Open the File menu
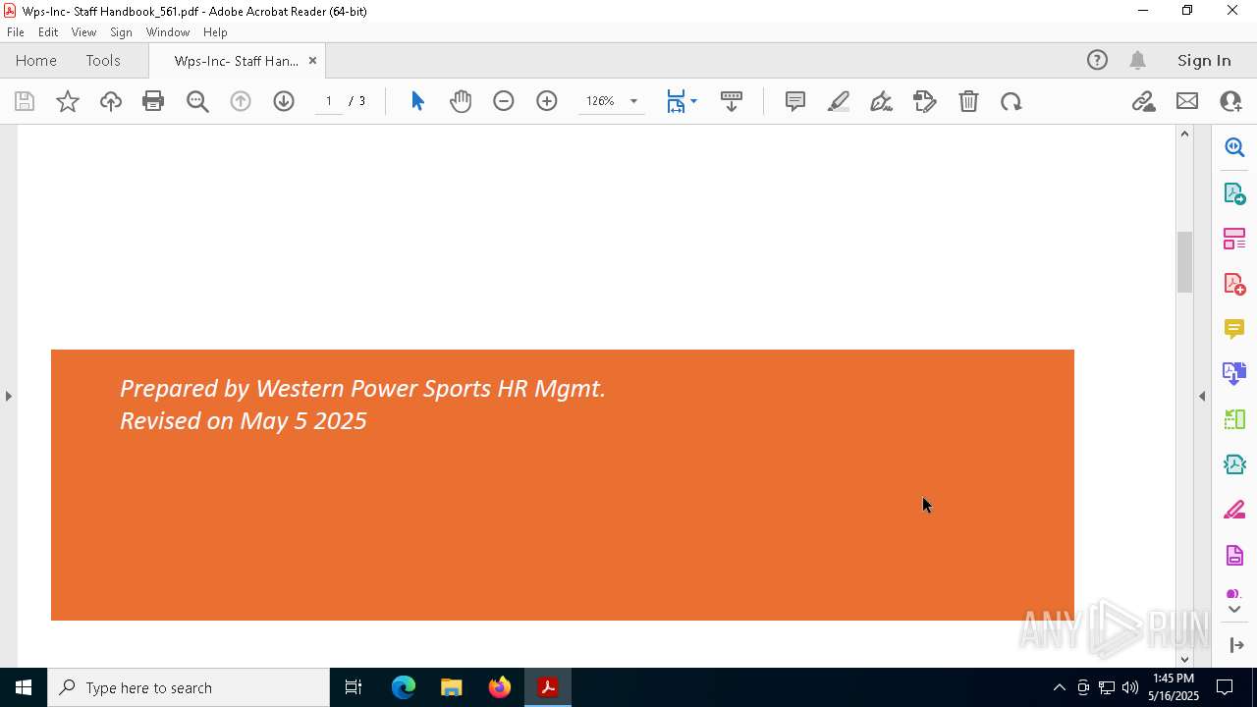Viewport: 1257px width, 707px height. tap(16, 32)
